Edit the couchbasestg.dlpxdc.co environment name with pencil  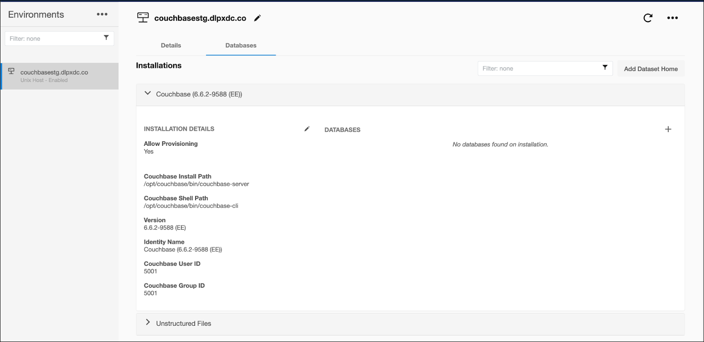258,18
